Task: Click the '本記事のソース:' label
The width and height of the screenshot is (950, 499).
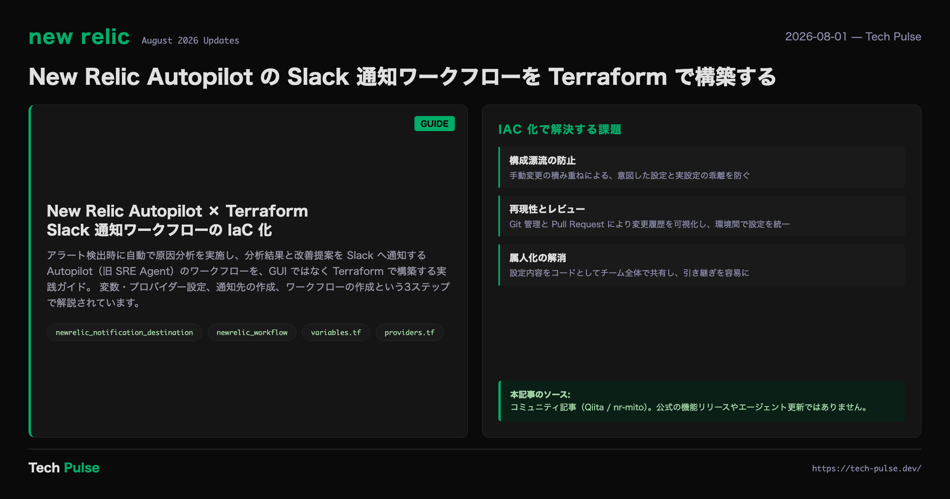Action: coord(540,394)
